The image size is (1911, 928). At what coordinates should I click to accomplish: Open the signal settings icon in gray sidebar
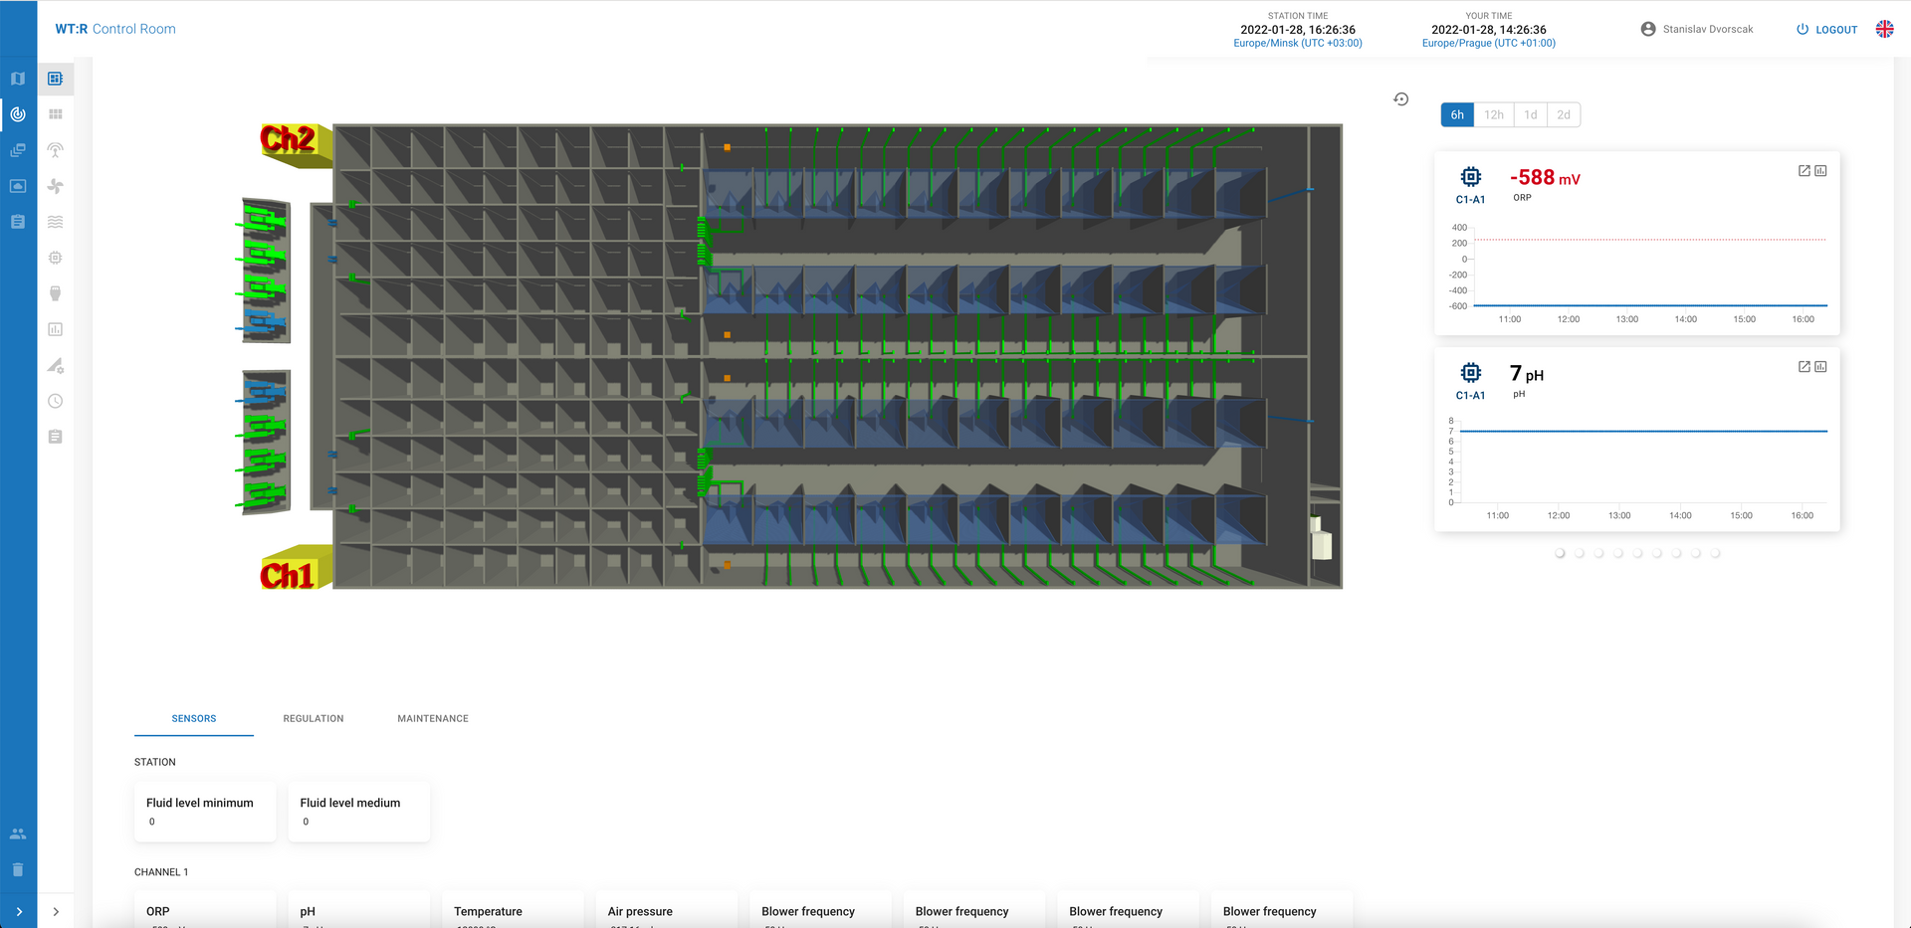[x=56, y=365]
